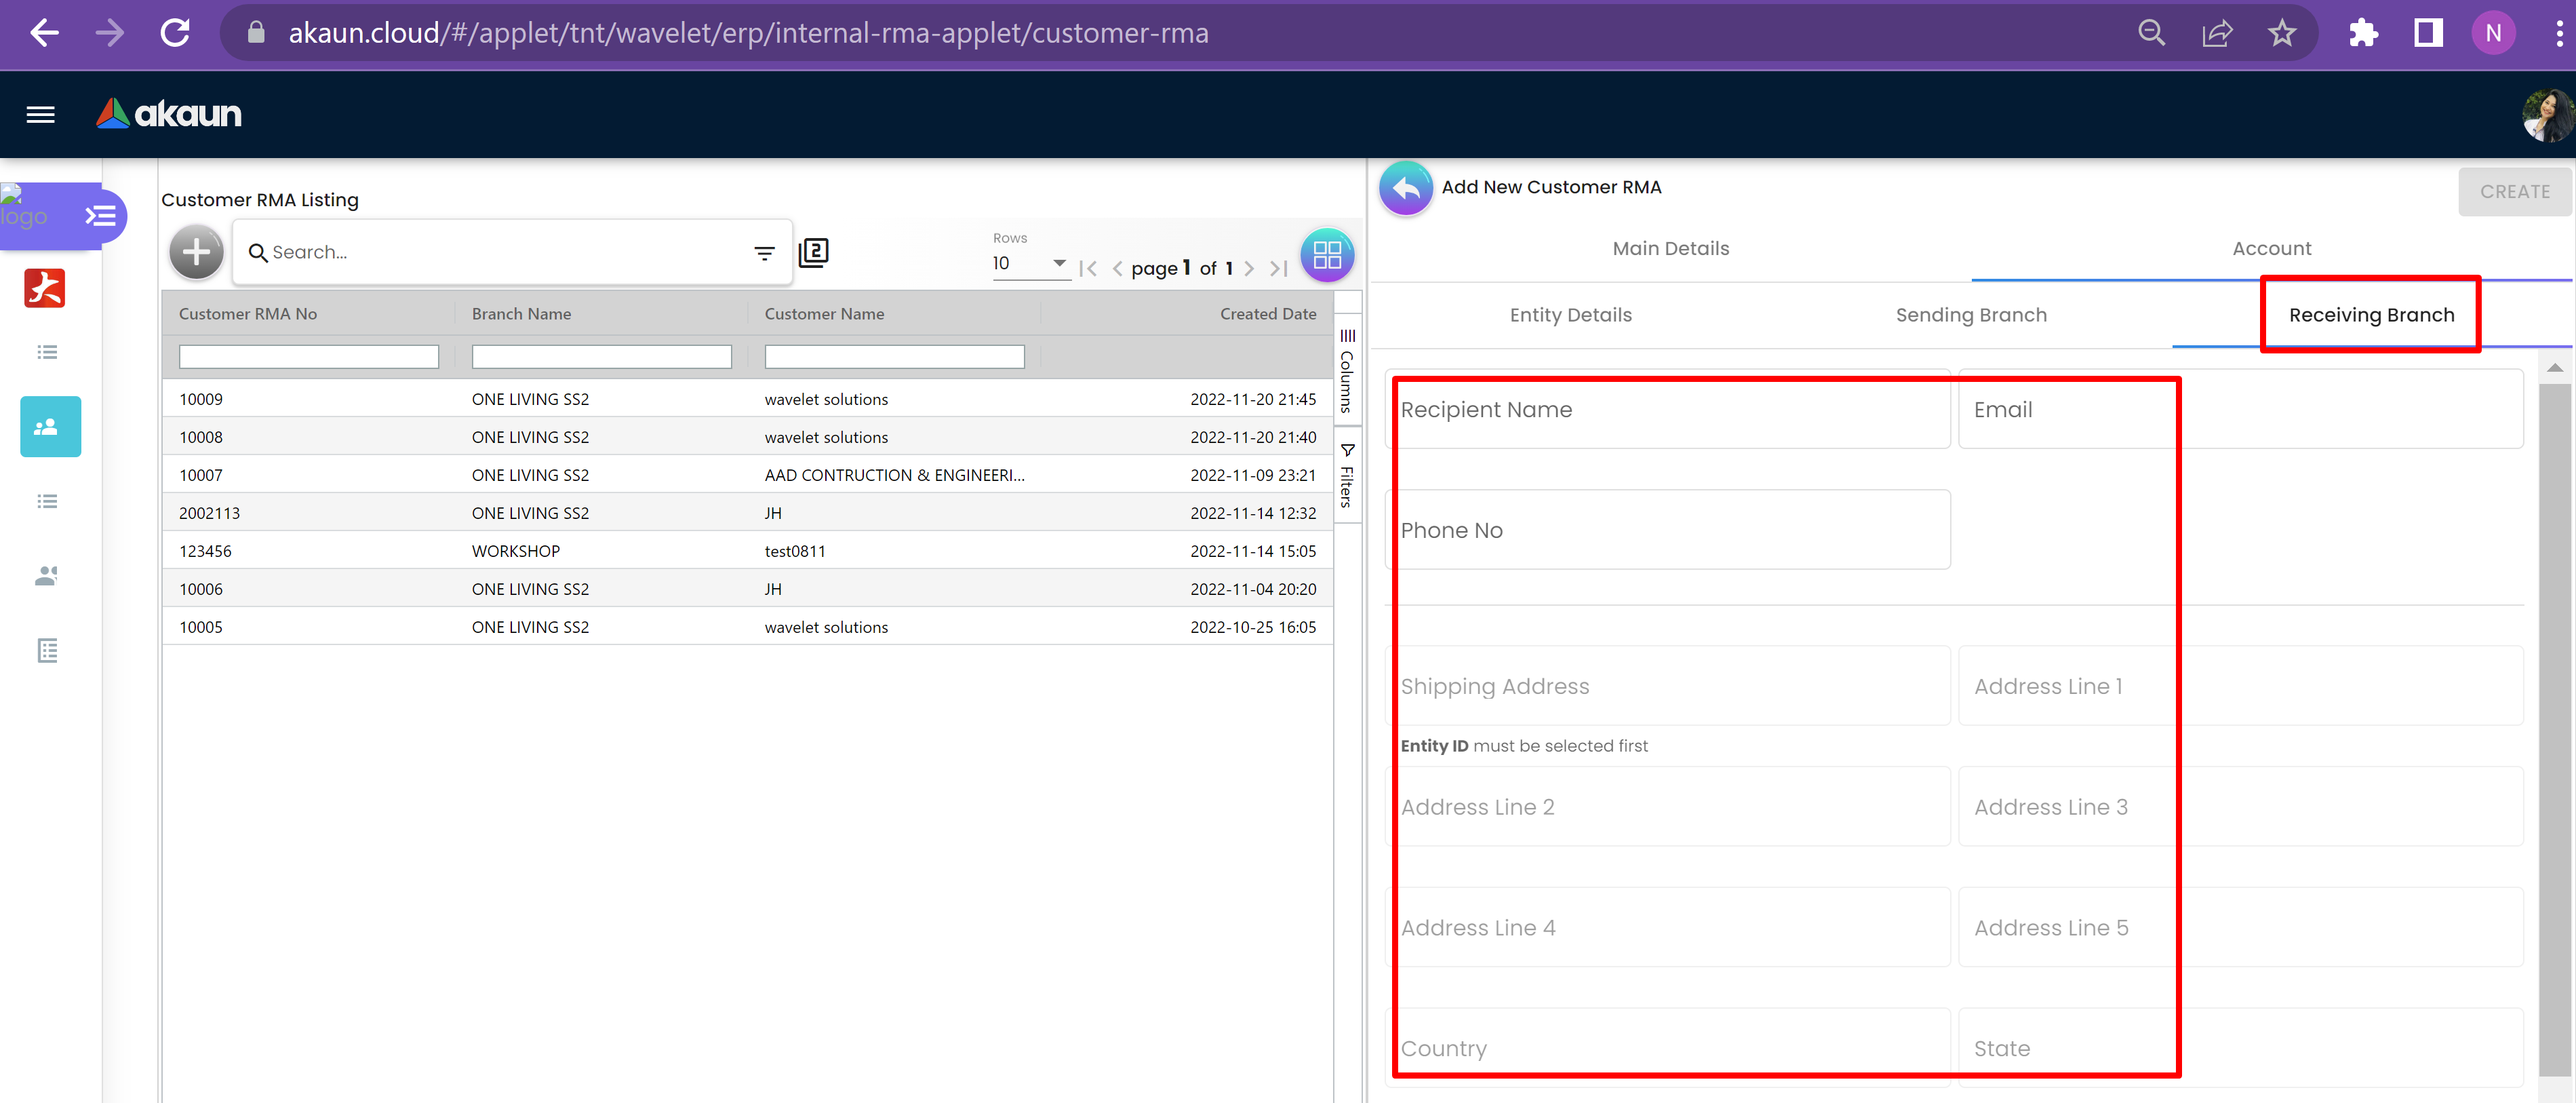The height and width of the screenshot is (1103, 2576).
Task: Click the Recipient Name input field
Action: tap(1668, 410)
